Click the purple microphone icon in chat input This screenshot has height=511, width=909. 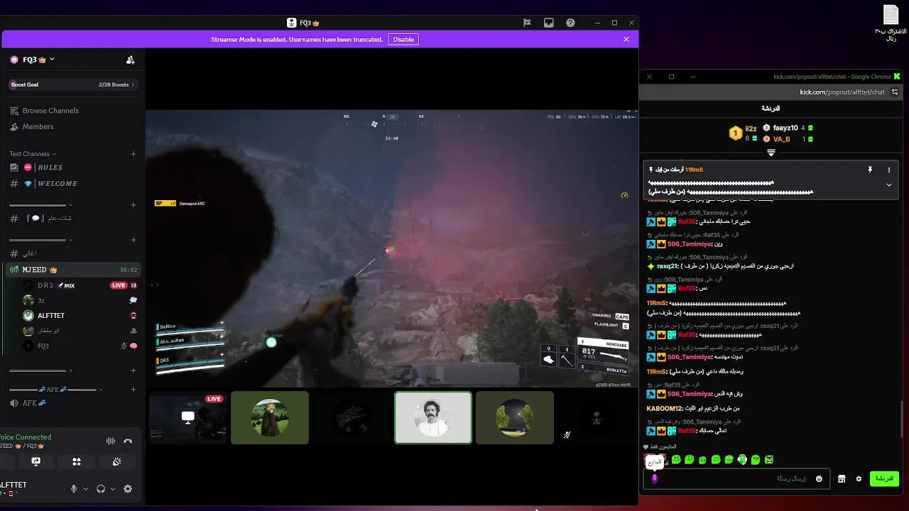(655, 478)
